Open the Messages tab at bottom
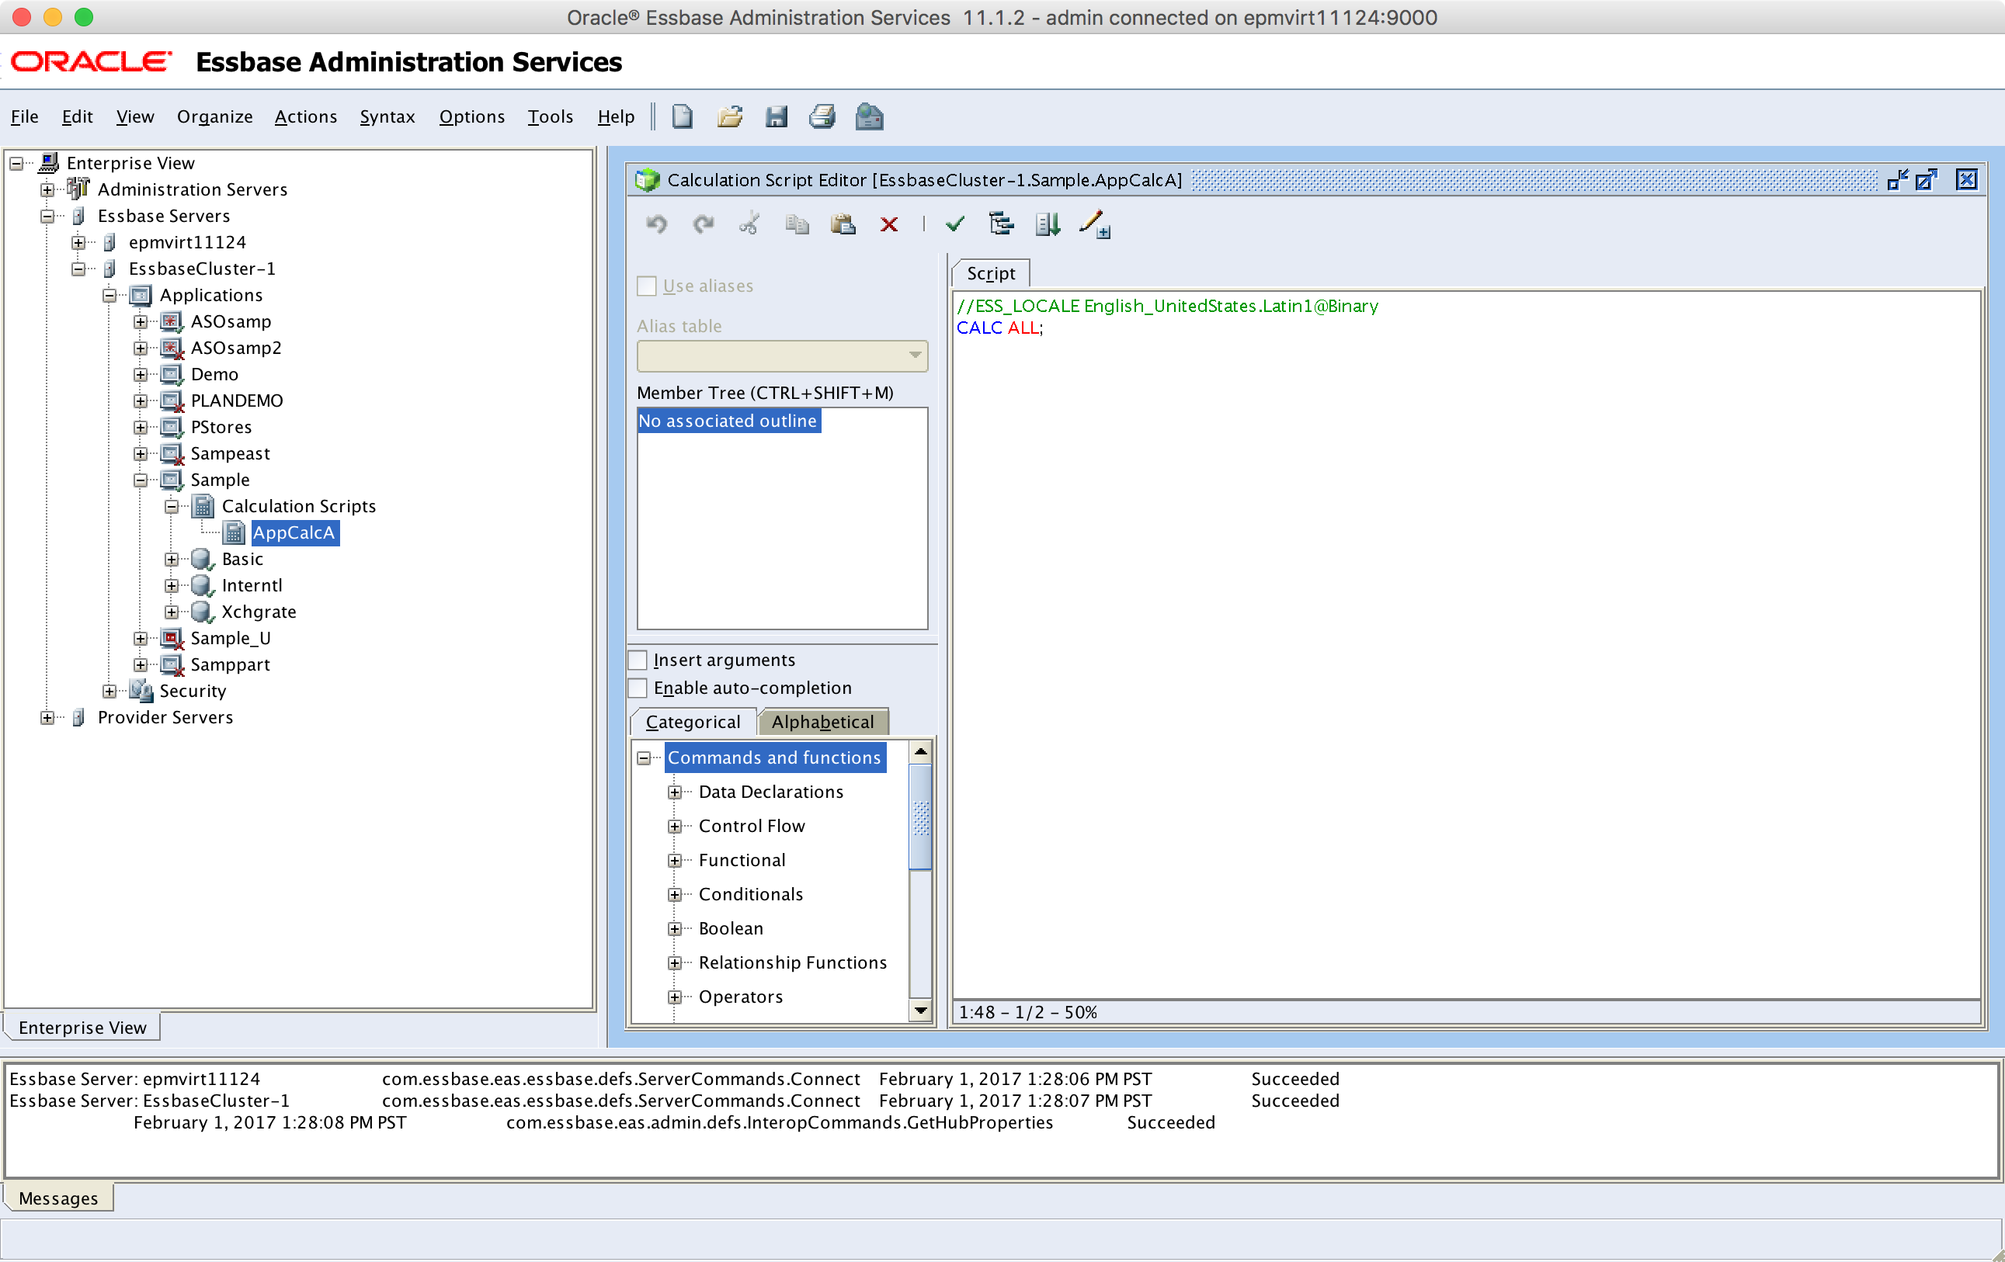The height and width of the screenshot is (1262, 2005). pyautogui.click(x=58, y=1198)
